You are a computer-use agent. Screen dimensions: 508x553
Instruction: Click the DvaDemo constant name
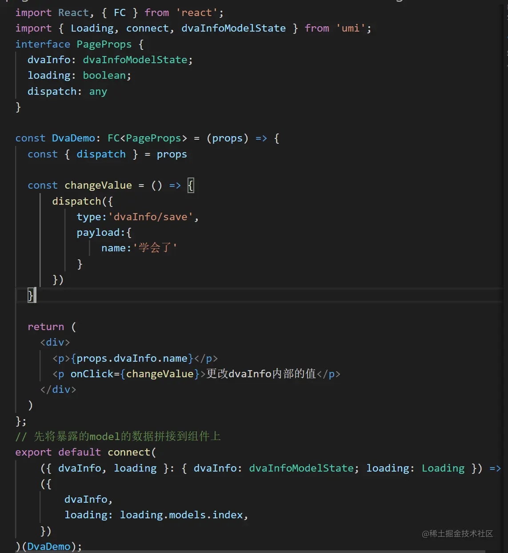tap(73, 138)
